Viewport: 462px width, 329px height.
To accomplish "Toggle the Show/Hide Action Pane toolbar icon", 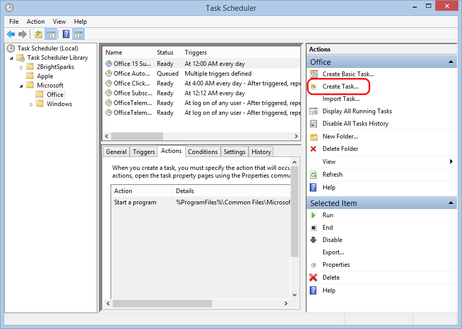I will pos(78,34).
